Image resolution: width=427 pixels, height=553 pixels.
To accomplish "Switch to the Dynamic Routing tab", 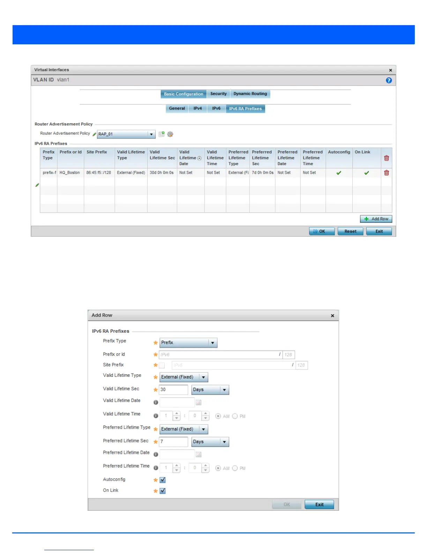I will 250,94.
